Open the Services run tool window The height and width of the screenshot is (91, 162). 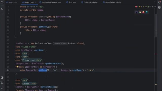click(2, 78)
